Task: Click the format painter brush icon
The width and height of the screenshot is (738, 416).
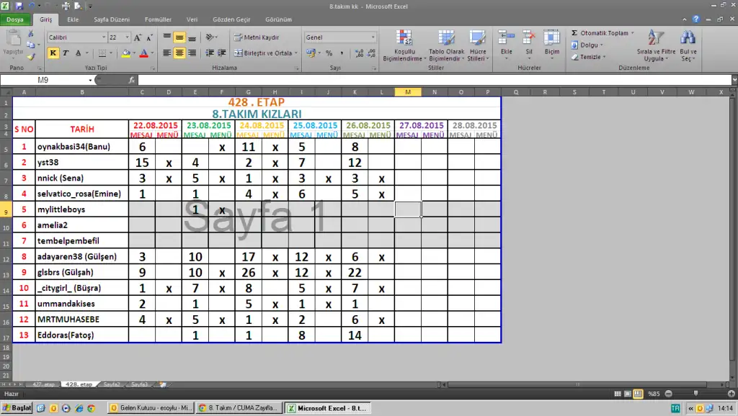Action: (x=30, y=57)
